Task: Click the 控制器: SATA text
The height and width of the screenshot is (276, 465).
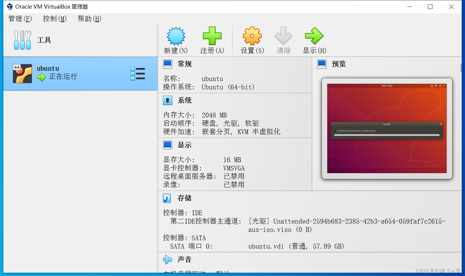Action: point(184,238)
